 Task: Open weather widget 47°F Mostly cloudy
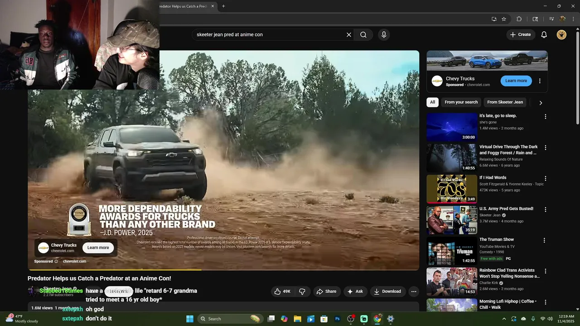pyautogui.click(x=21, y=319)
